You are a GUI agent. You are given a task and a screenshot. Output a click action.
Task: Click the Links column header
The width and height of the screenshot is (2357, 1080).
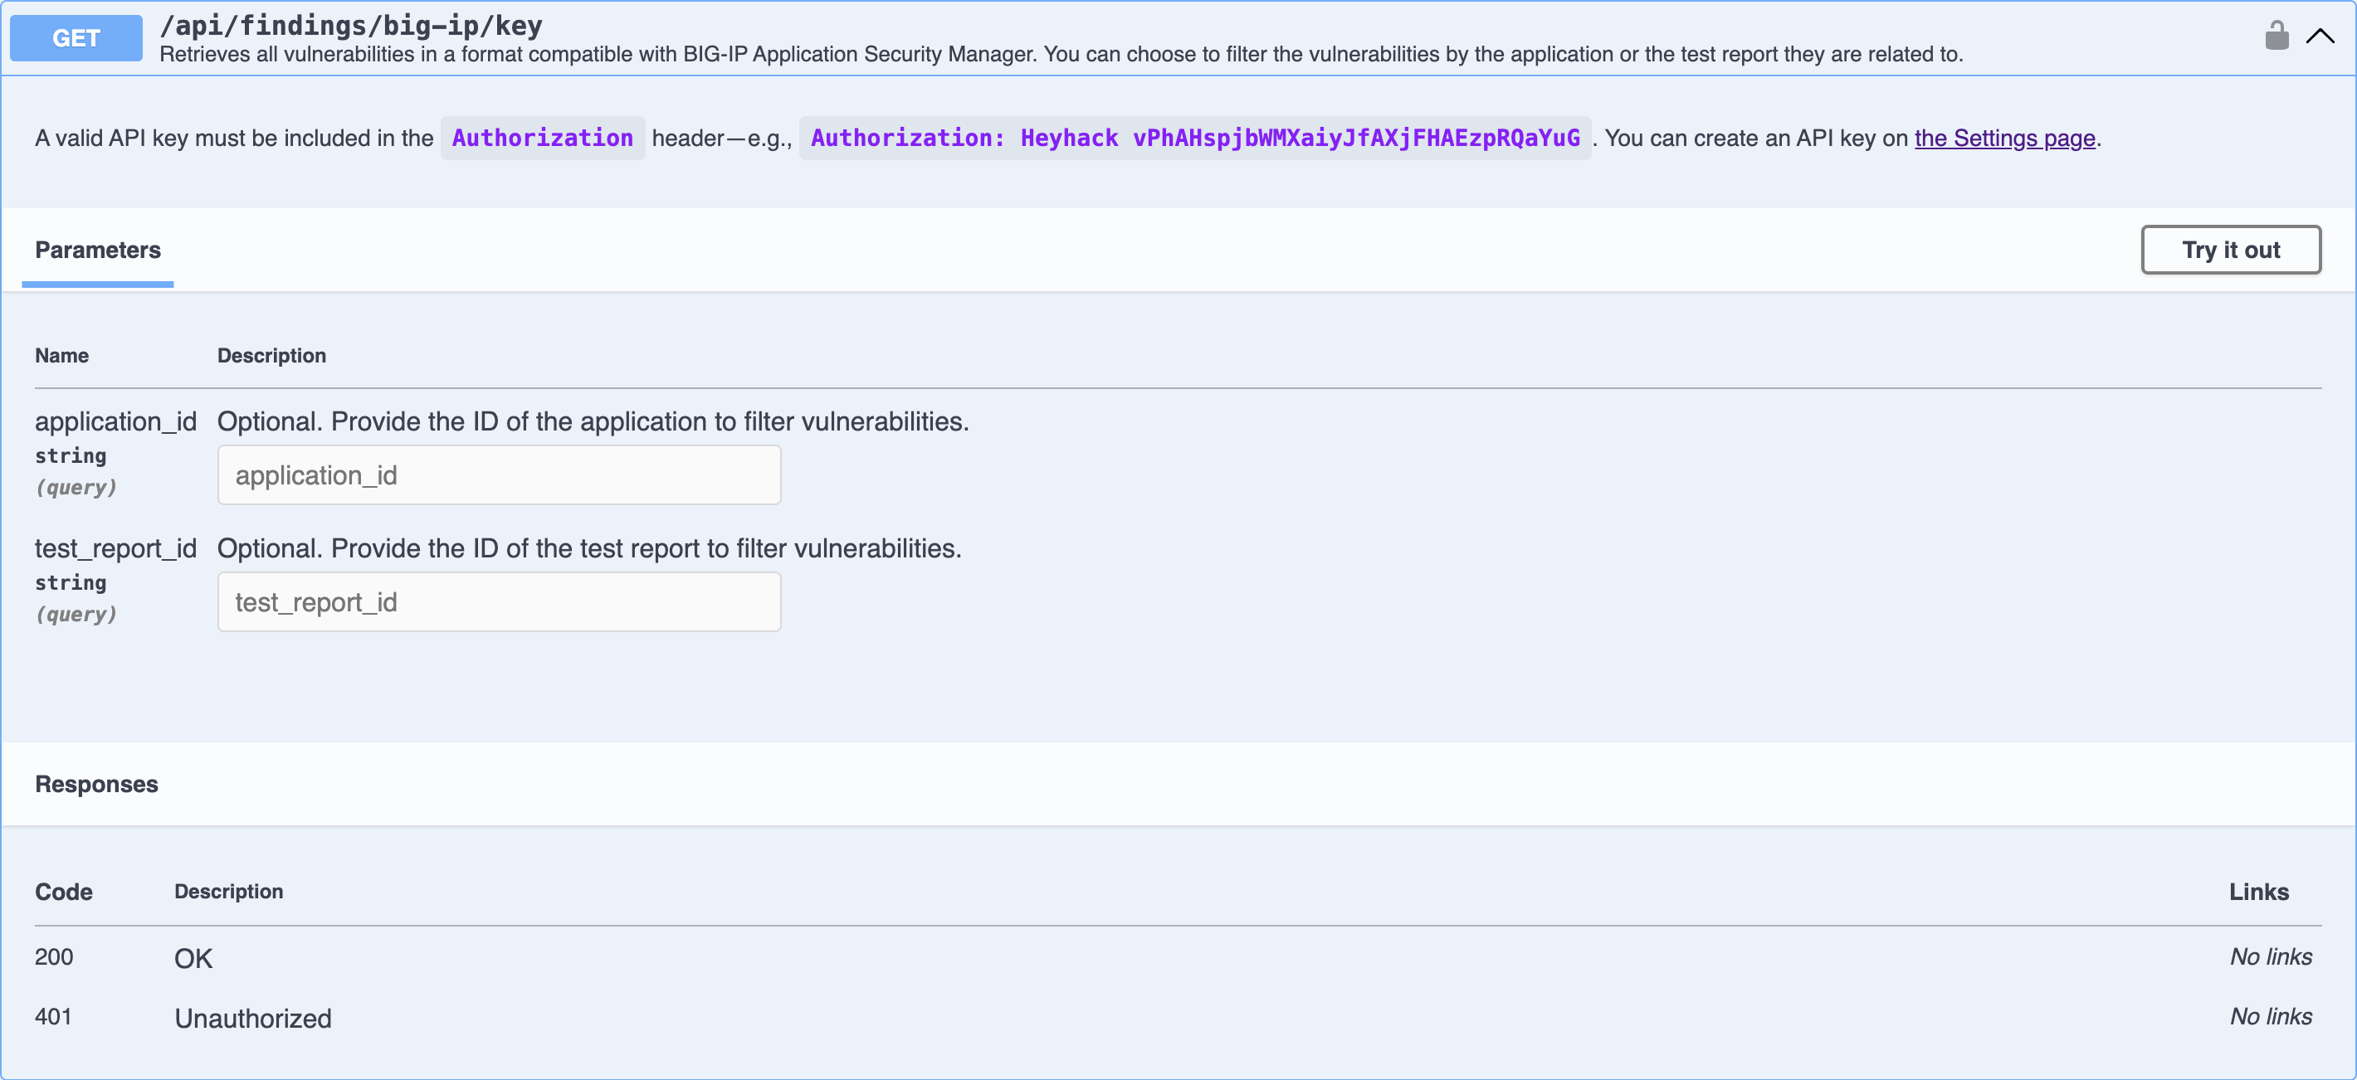click(x=2259, y=892)
